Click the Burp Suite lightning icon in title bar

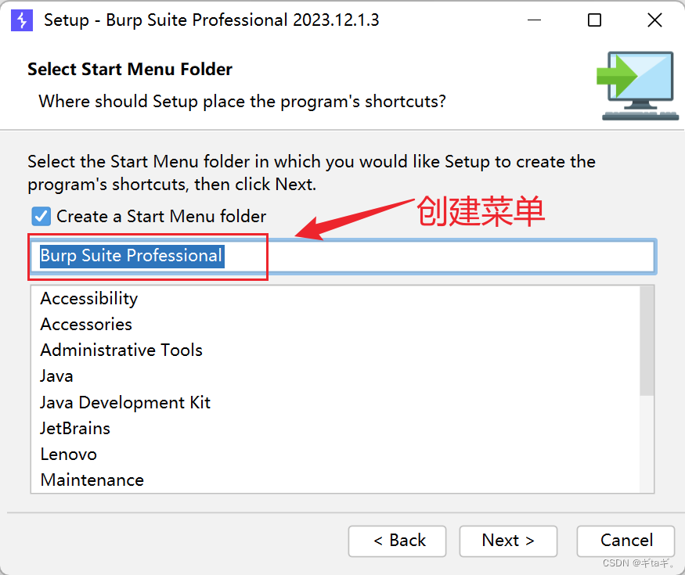coord(22,20)
